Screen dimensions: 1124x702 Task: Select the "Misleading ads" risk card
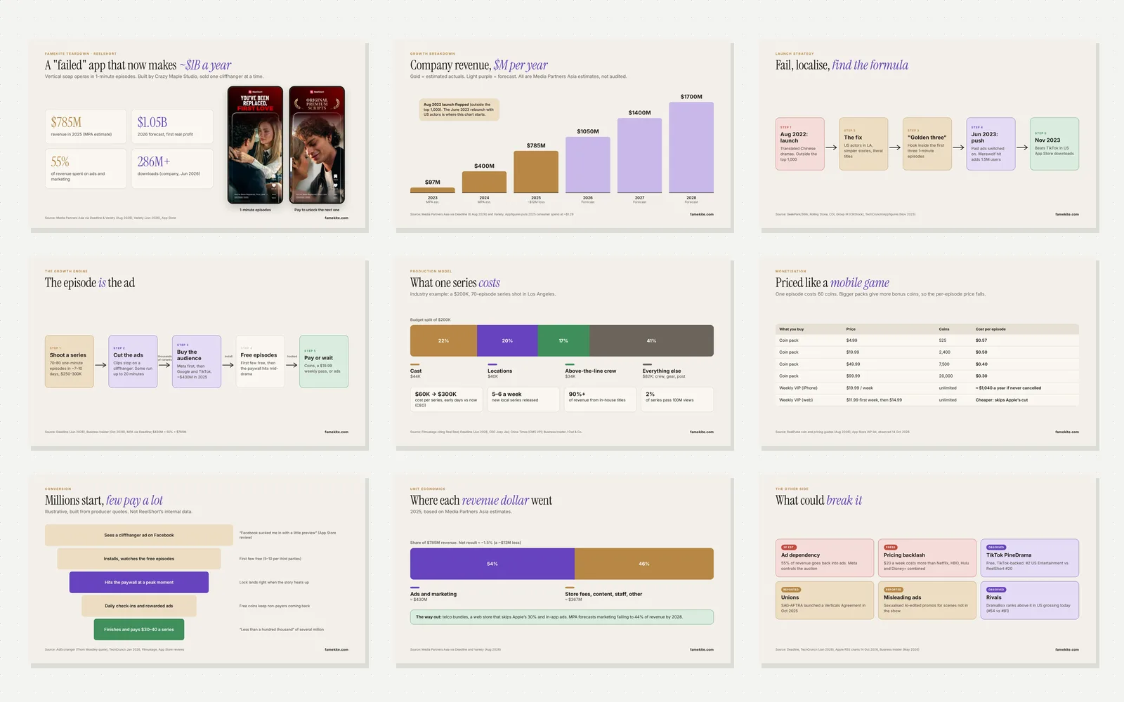927,600
